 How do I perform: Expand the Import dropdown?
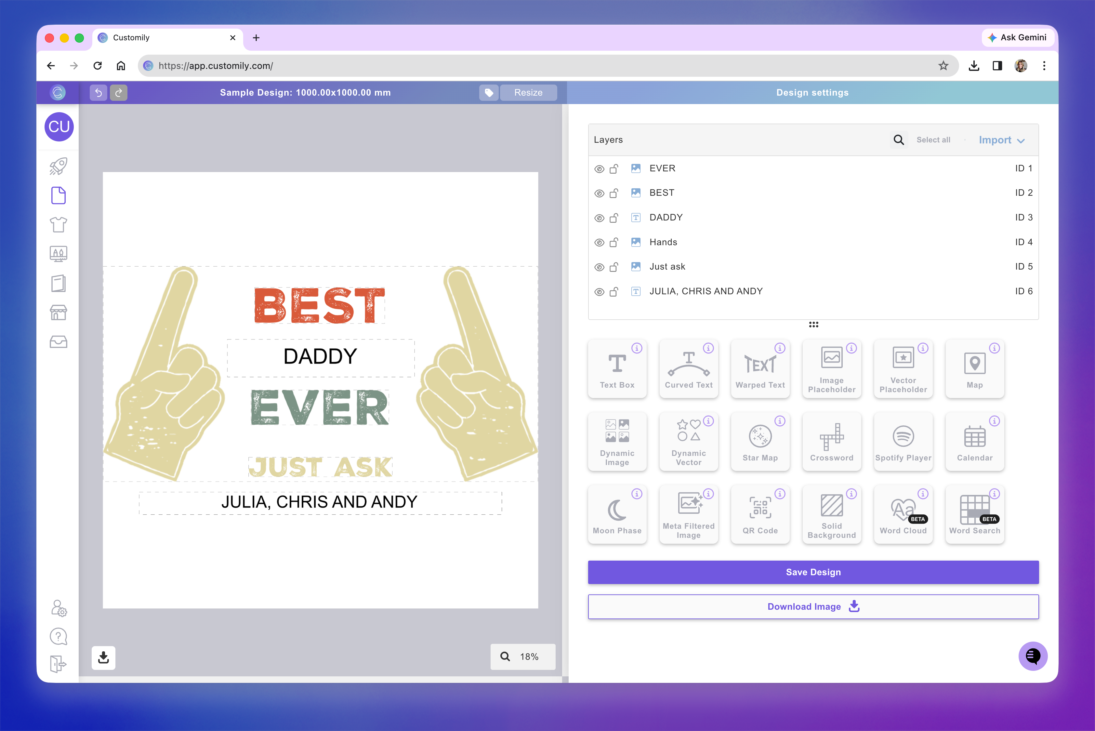click(x=1001, y=140)
